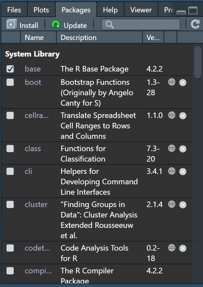Open the Help tab
Image resolution: width=203 pixels, height=287 pixels.
(x=110, y=10)
